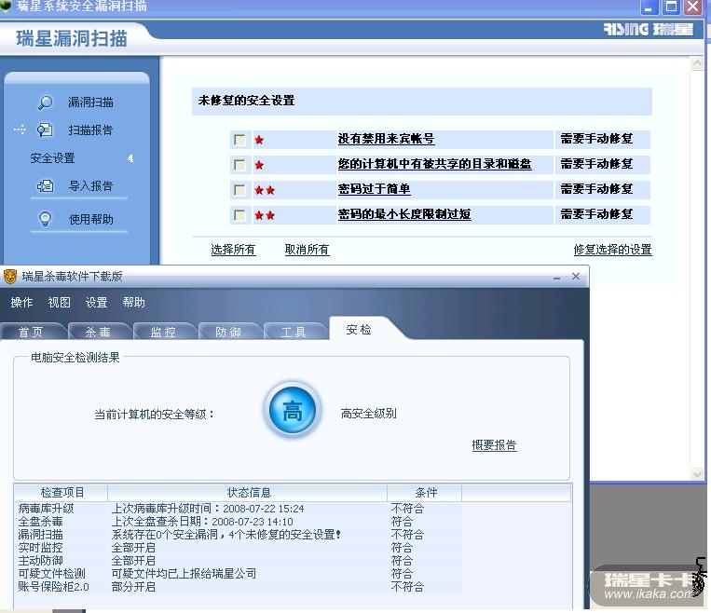Click the Rising shield icon in the antivirus title bar

(9, 276)
